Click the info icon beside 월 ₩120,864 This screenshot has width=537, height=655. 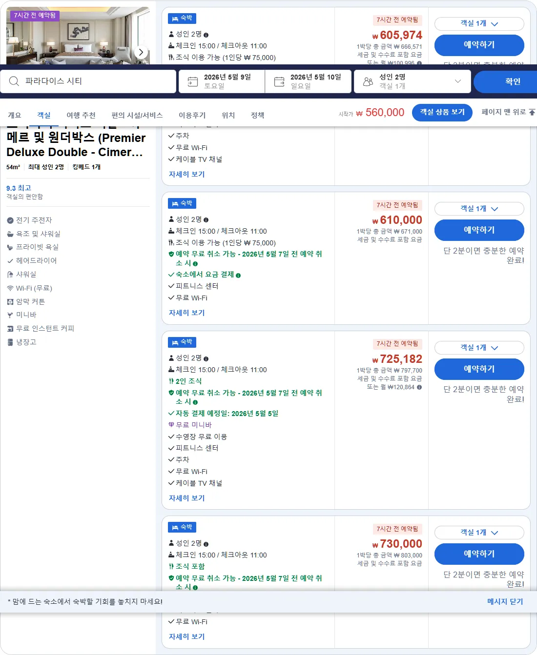[x=419, y=387]
